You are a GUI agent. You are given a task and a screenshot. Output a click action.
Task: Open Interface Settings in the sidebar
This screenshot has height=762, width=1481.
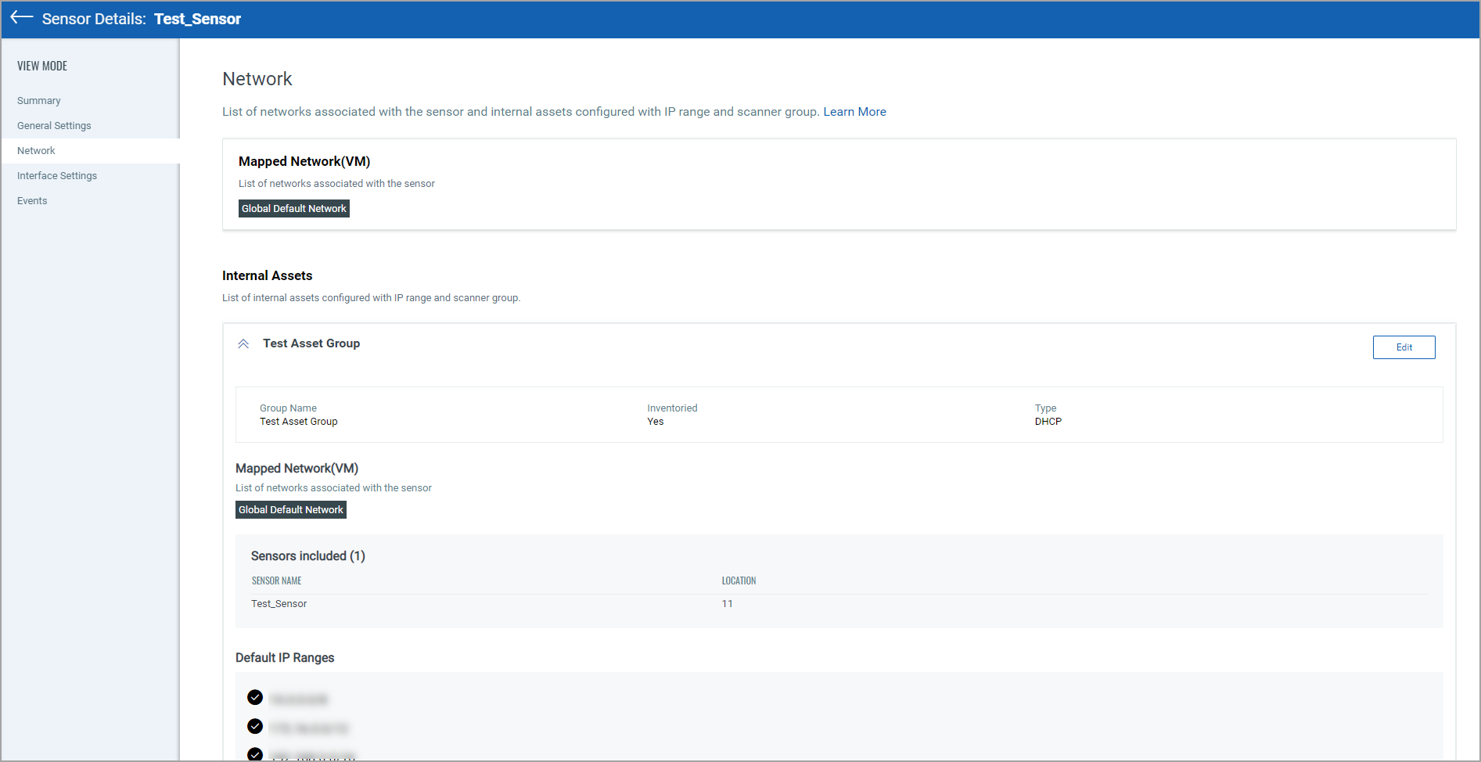57,176
